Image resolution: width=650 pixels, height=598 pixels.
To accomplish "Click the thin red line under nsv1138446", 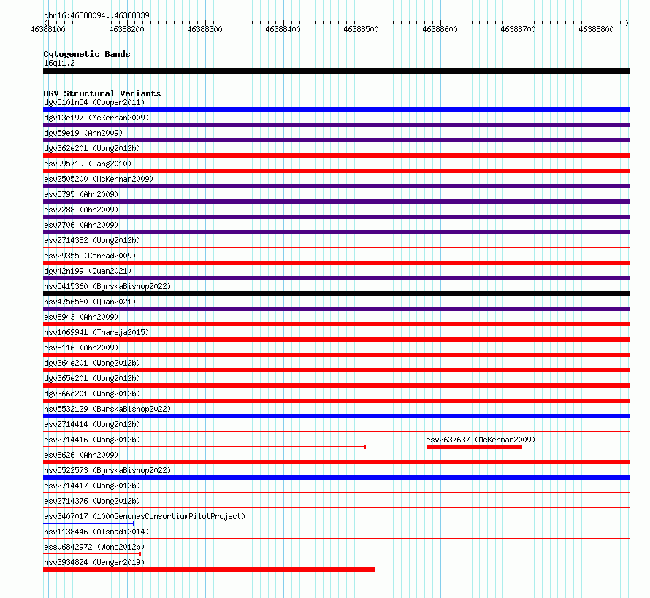I will coord(336,539).
